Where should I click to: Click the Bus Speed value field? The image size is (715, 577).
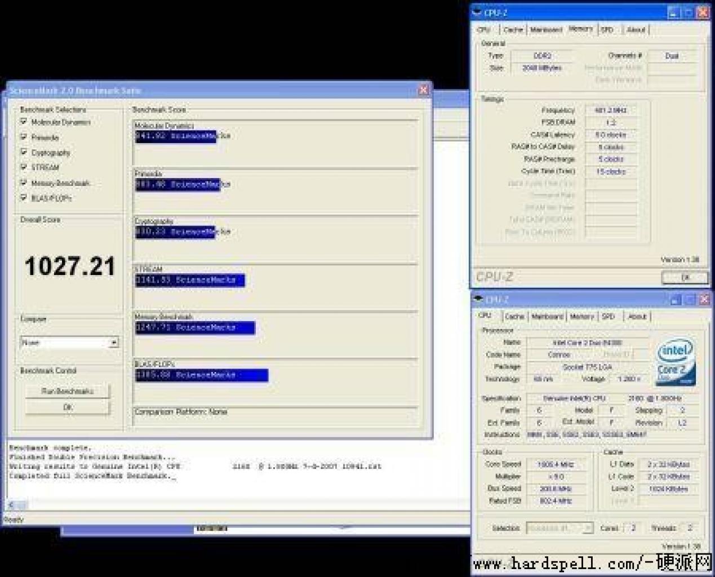(x=556, y=489)
